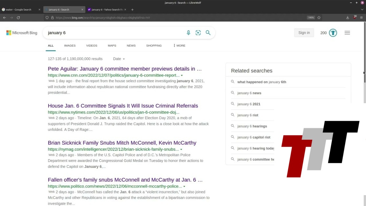Expand dropdown arrow beside cnn.com URL

[x=182, y=75]
